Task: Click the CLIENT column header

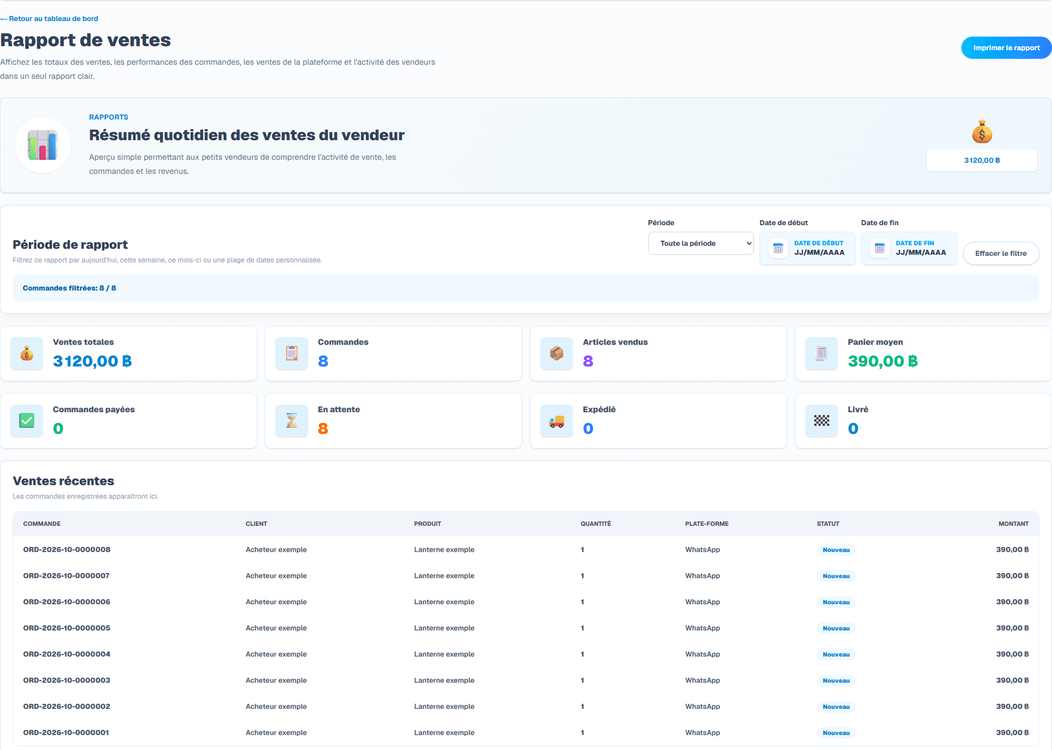Action: tap(256, 524)
